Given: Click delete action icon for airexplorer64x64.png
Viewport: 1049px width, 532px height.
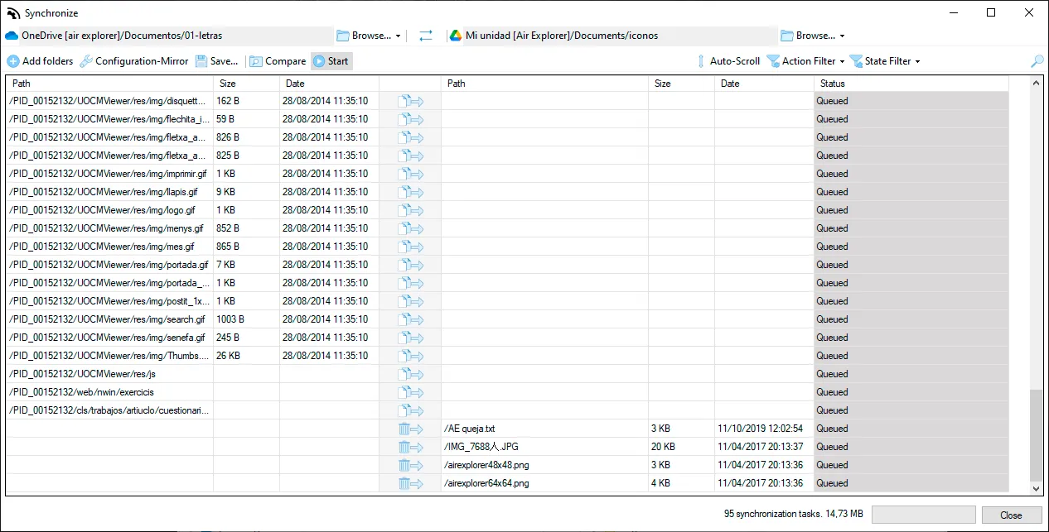Looking at the screenshot, I should 410,483.
